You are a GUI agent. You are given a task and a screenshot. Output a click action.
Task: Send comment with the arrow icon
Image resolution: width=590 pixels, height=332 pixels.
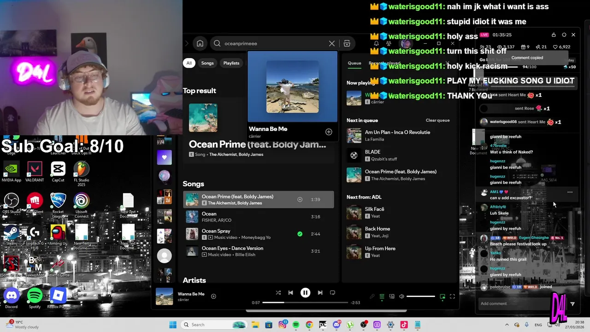coord(572,304)
